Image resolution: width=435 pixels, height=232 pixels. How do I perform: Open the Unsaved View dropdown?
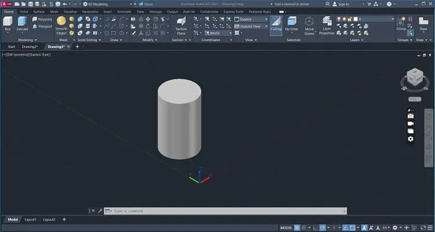click(251, 26)
